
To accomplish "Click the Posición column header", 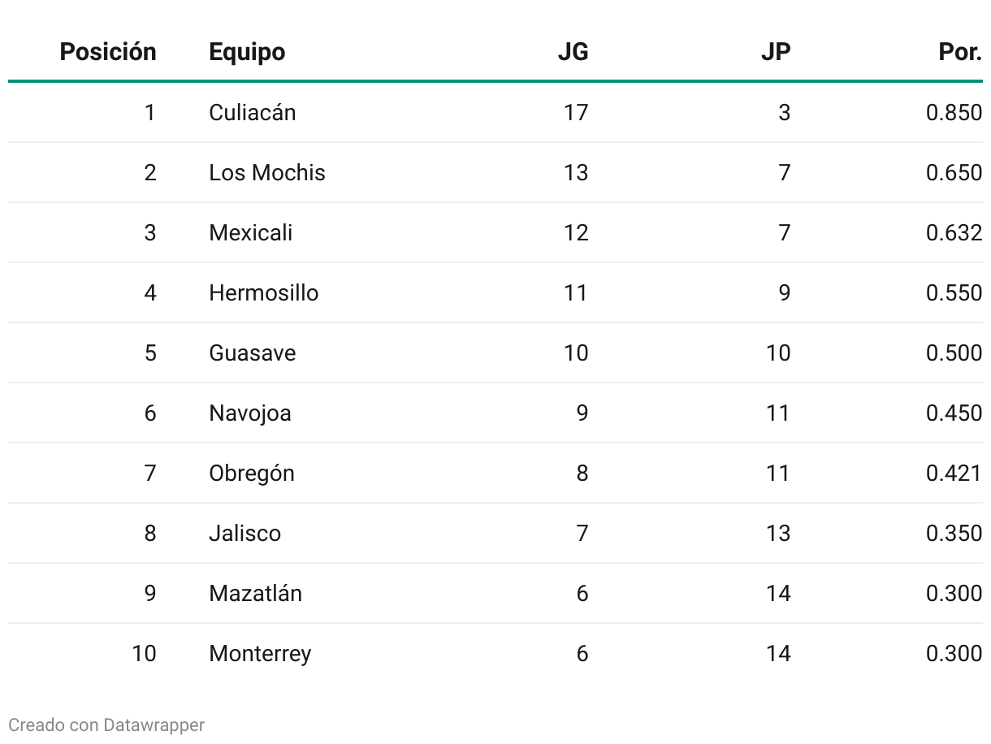I will (x=108, y=52).
